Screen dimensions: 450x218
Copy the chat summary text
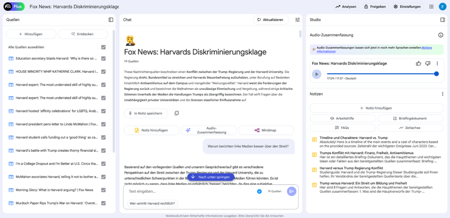pyautogui.click(x=177, y=113)
